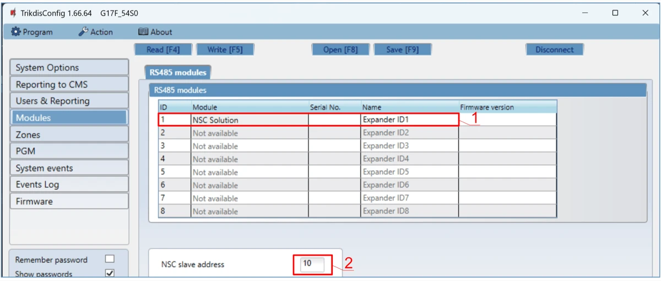This screenshot has width=661, height=281.
Task: Select the RS485 modules tab
Action: point(178,72)
